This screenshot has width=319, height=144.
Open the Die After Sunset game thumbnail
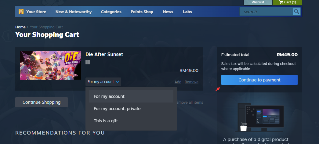tap(50, 65)
